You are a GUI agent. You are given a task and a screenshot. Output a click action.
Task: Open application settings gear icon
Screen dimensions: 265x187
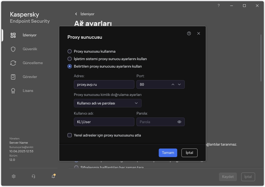[x=13, y=176]
